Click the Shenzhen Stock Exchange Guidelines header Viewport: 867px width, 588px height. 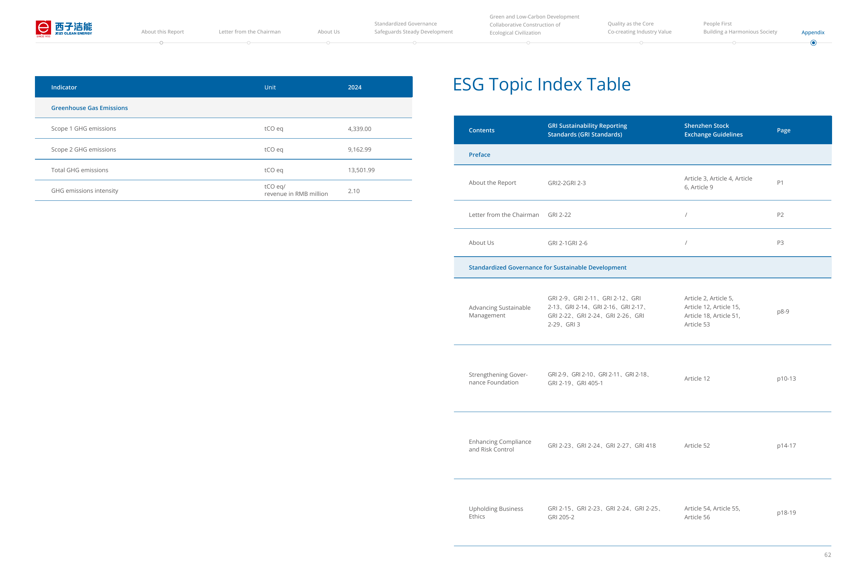[x=713, y=130]
